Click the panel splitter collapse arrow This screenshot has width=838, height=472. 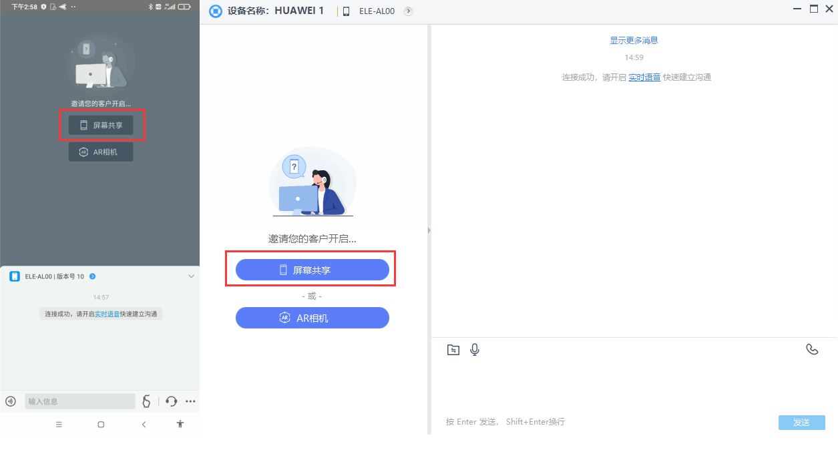click(x=429, y=230)
